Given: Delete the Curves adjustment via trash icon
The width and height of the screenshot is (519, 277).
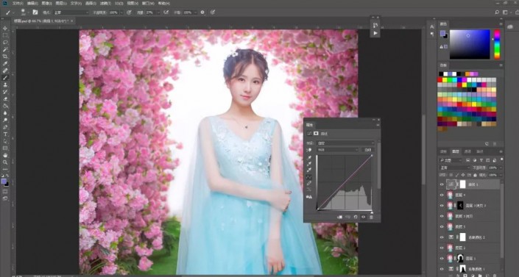Looking at the screenshot, I should coord(371,217).
